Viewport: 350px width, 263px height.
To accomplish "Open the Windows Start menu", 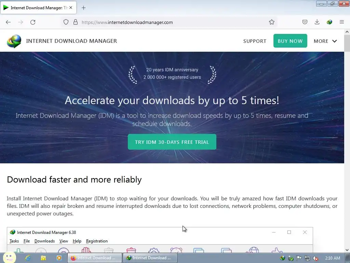I will click(9, 258).
